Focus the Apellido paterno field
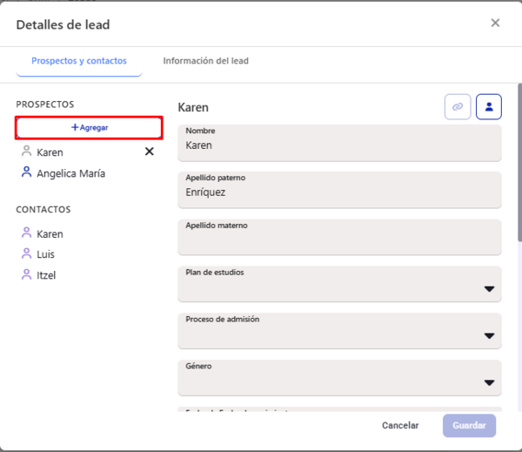Screen dimensions: 522x452 click(339, 192)
